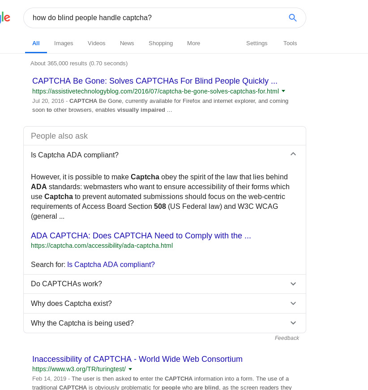Switch to the Videos tab
368x390 pixels.
point(96,43)
